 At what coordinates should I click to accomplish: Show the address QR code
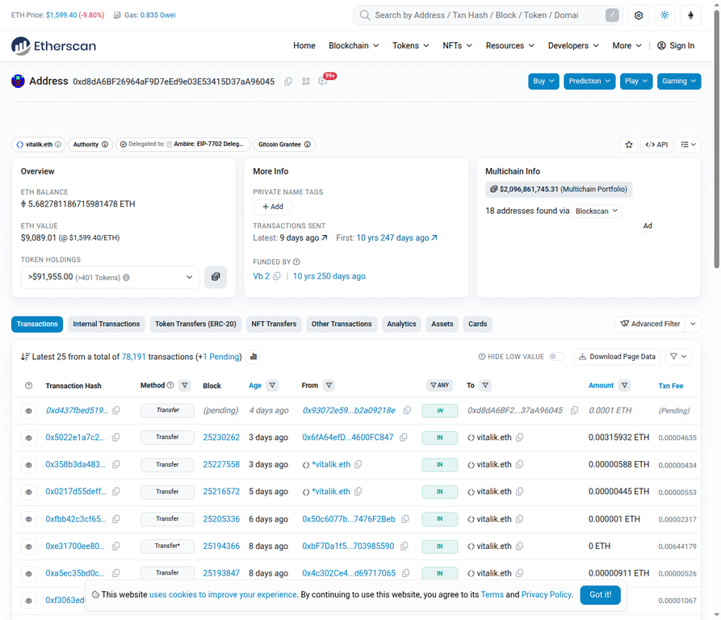pos(306,82)
